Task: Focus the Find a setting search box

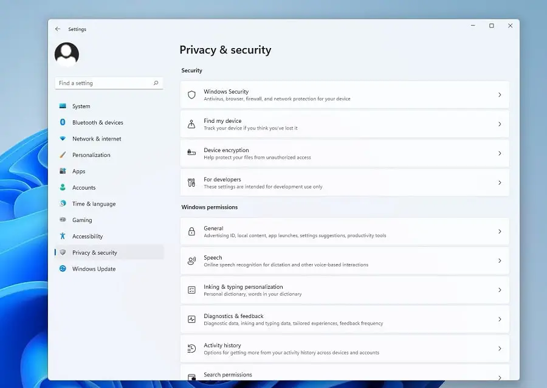Action: click(109, 83)
